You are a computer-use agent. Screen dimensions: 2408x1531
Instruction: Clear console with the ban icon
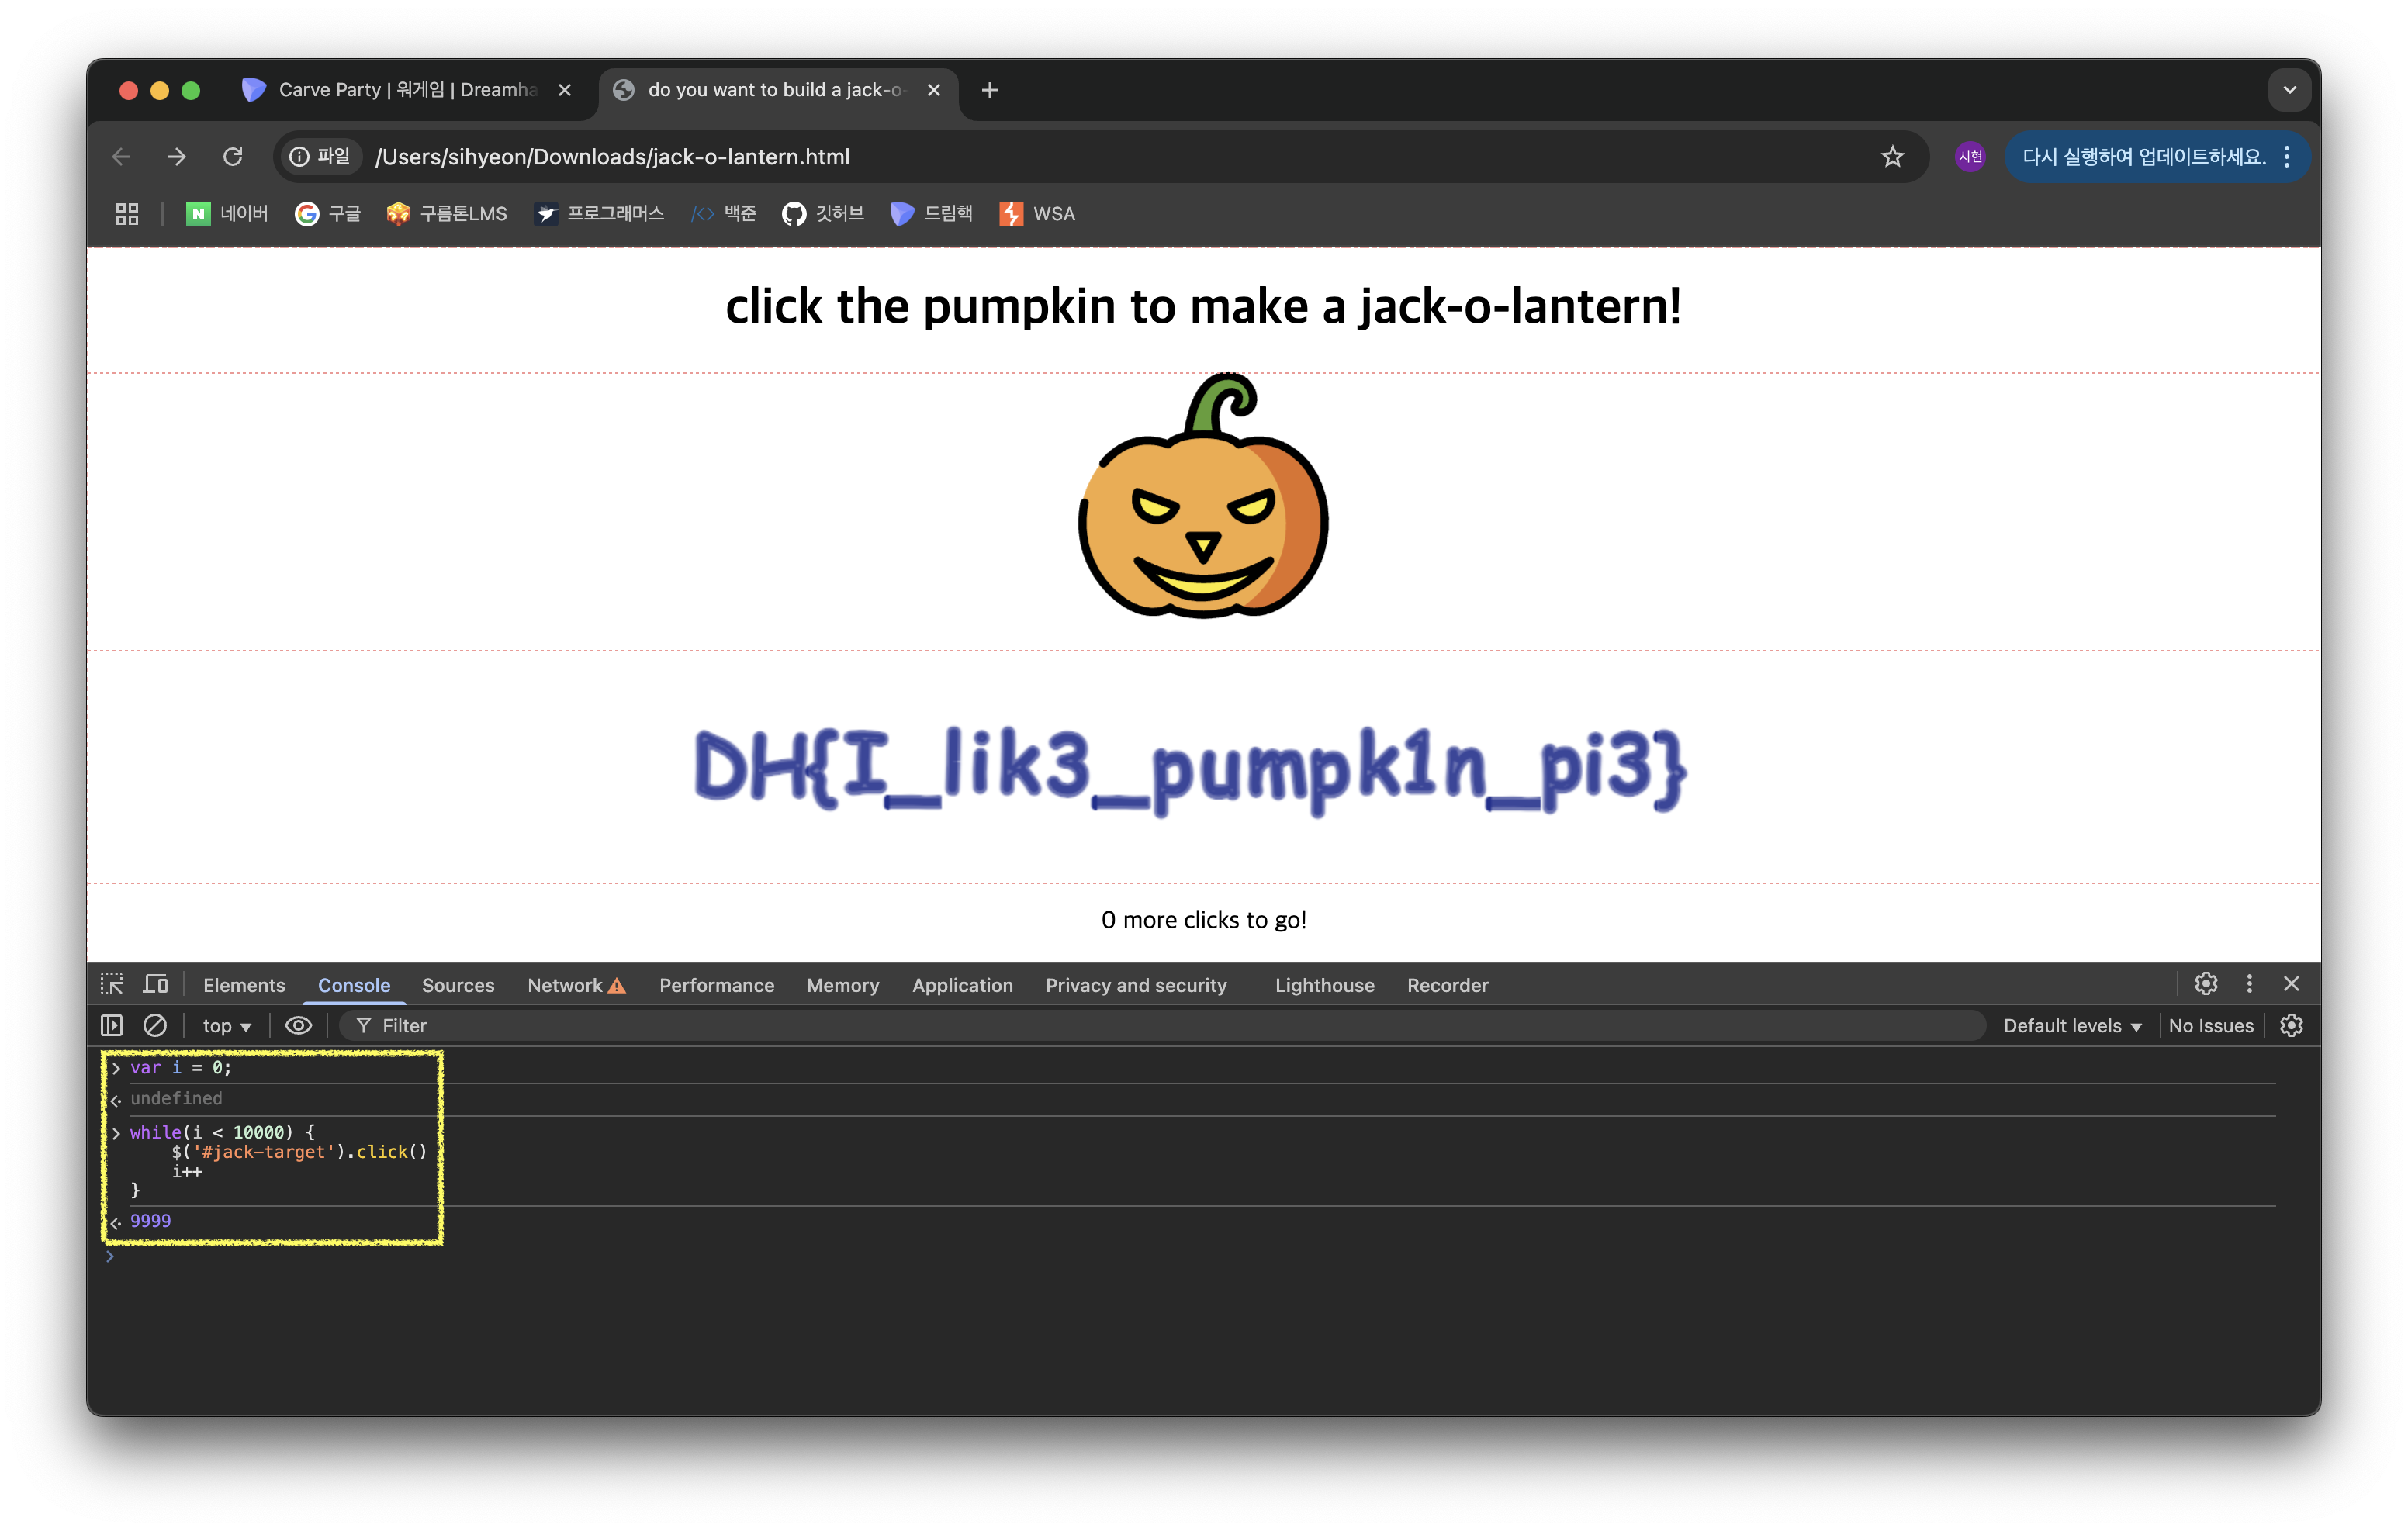tap(155, 1025)
